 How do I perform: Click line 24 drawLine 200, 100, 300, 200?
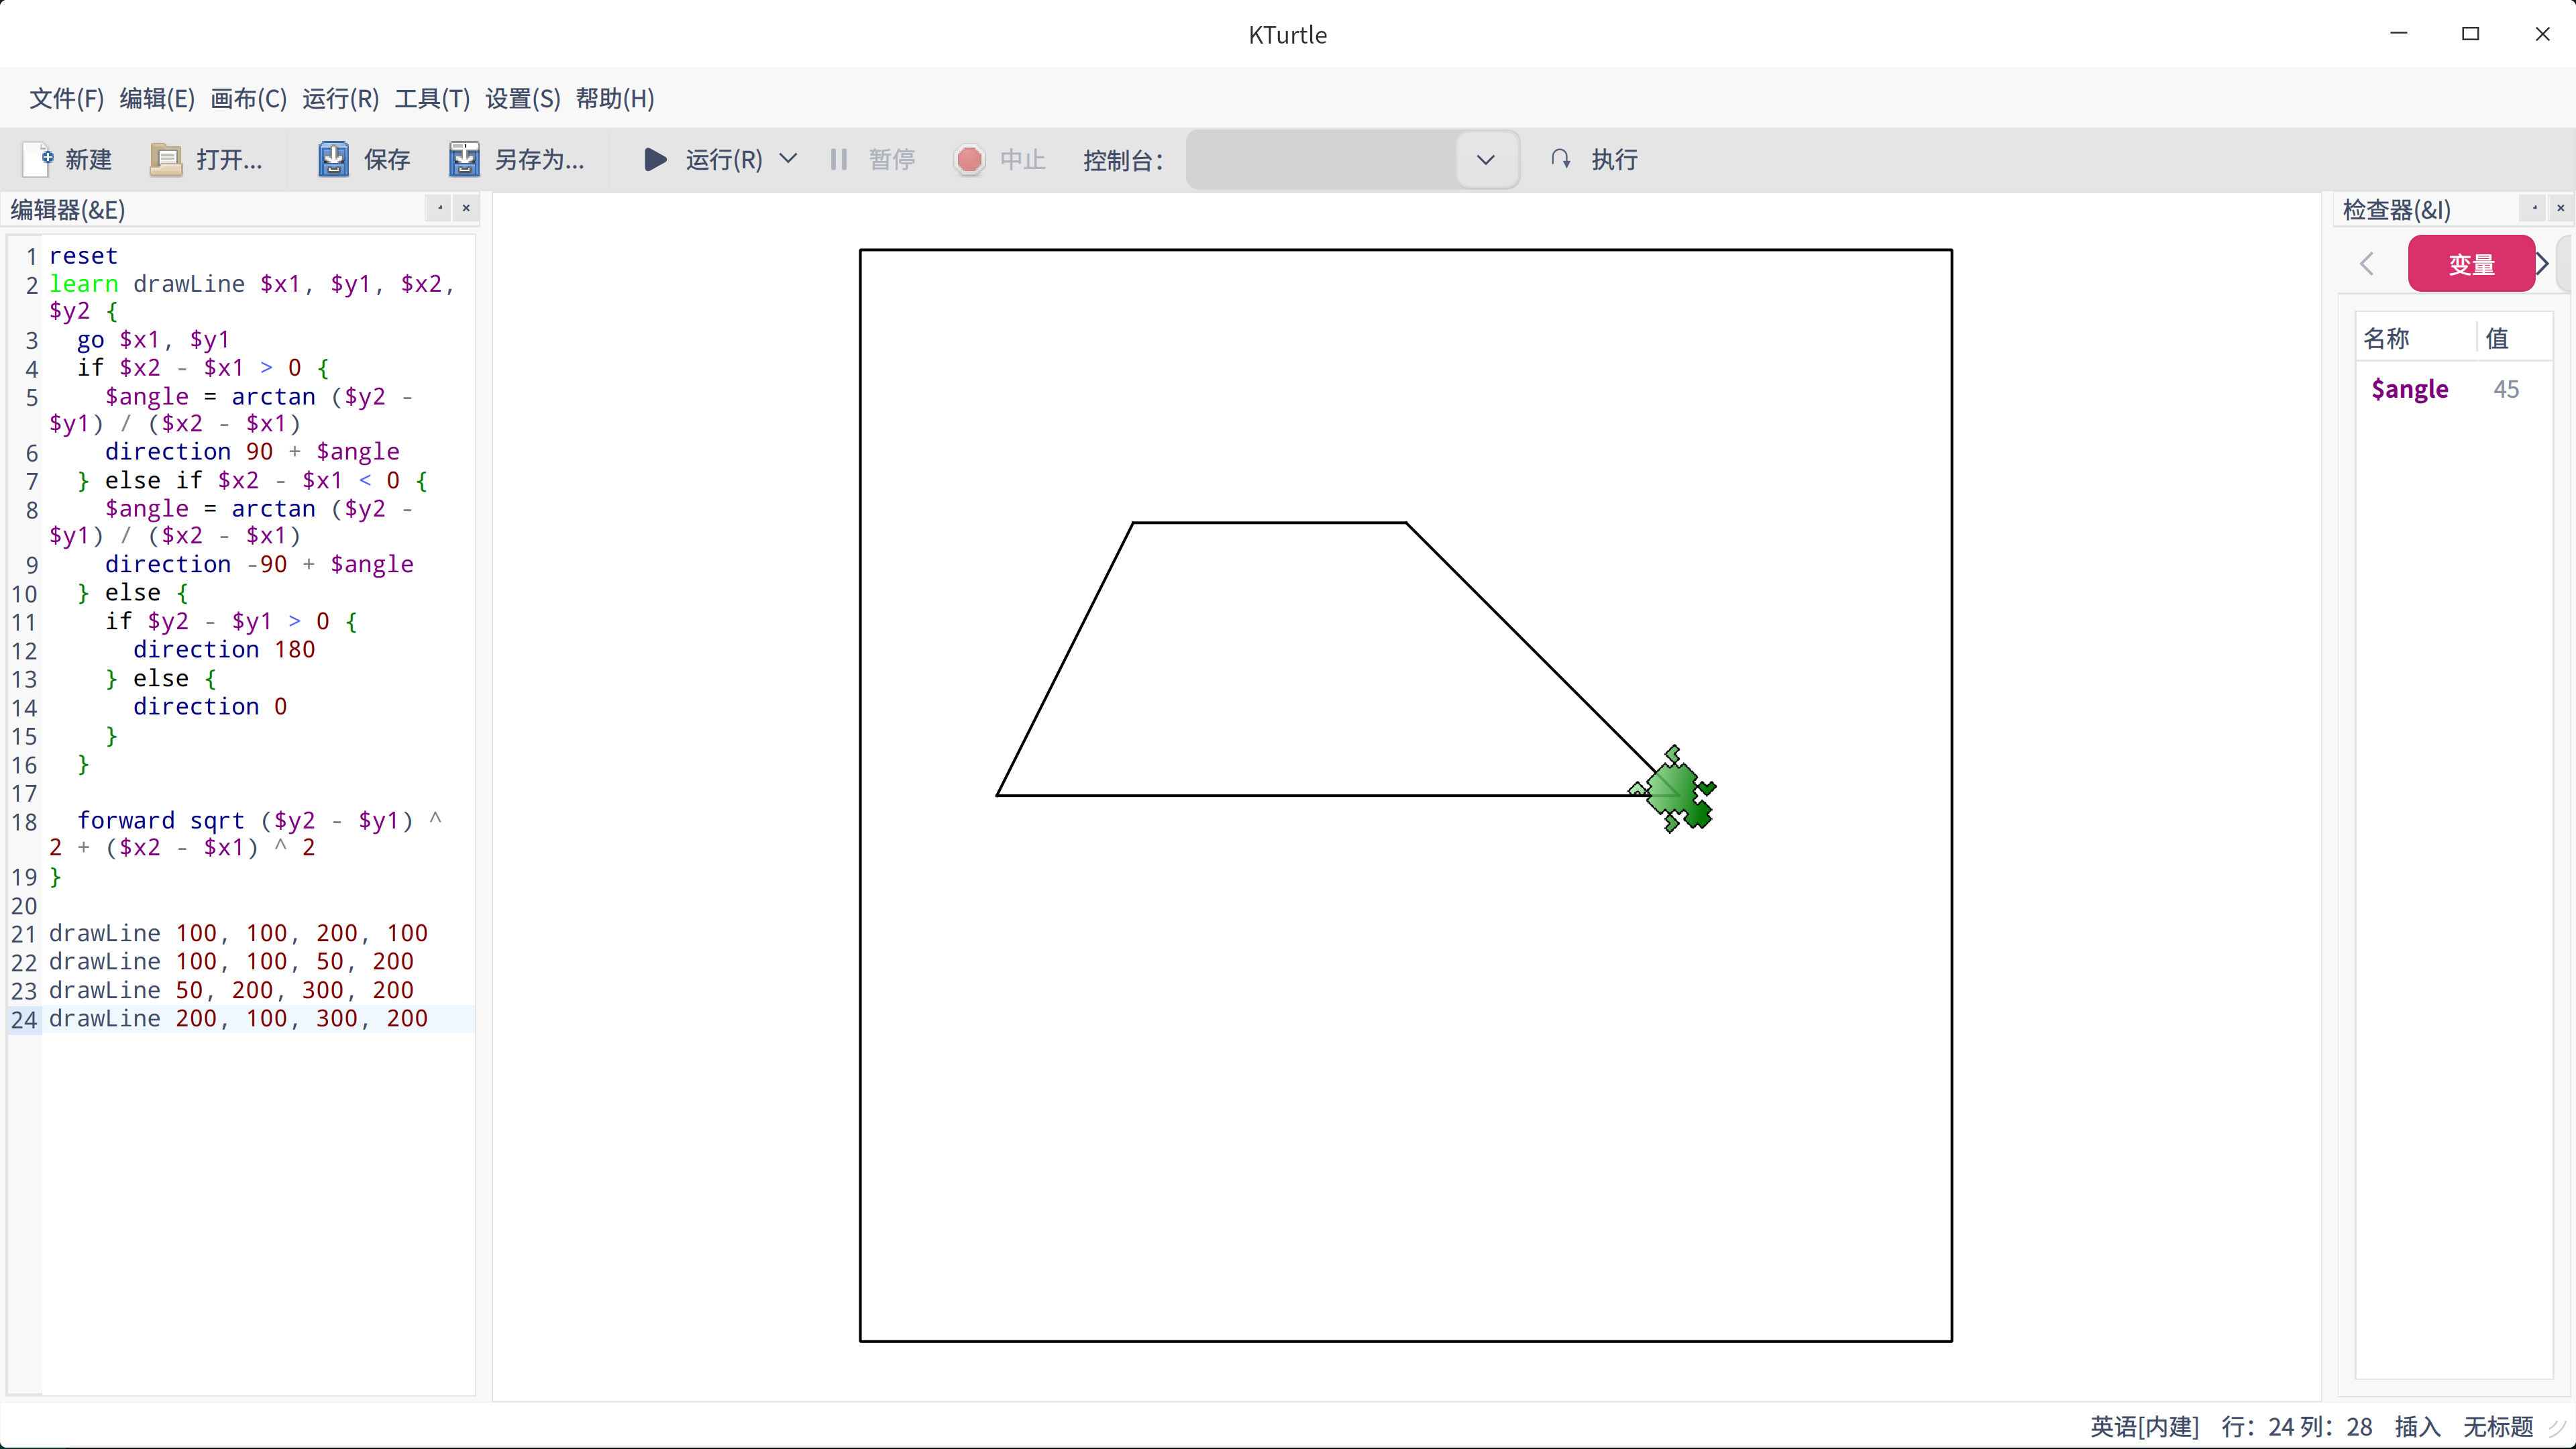tap(238, 1019)
